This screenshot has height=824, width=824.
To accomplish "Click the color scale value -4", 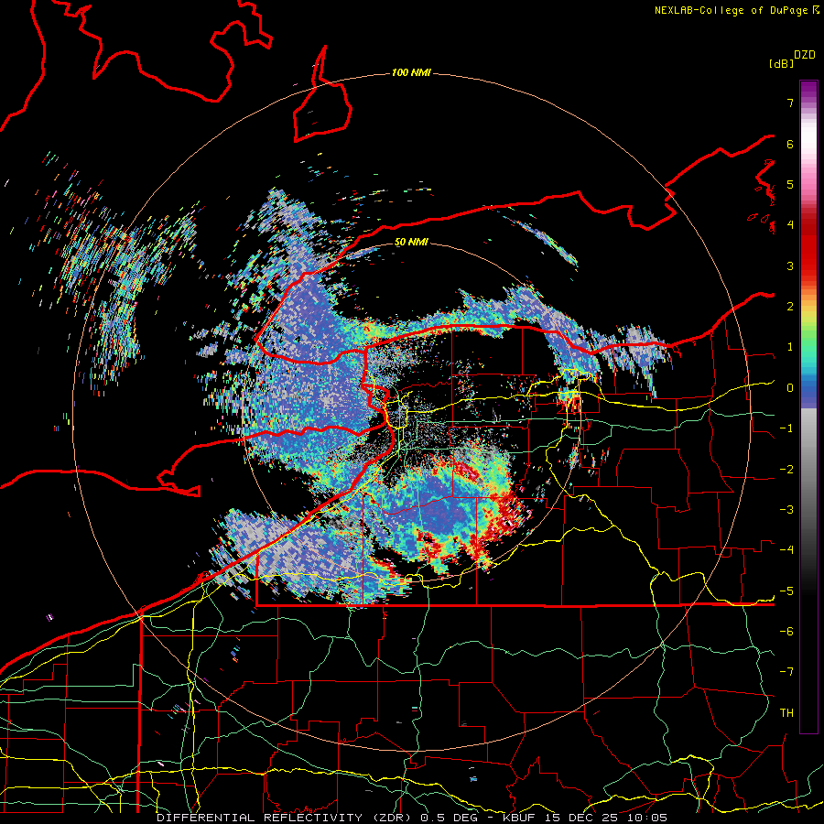I will (x=786, y=550).
